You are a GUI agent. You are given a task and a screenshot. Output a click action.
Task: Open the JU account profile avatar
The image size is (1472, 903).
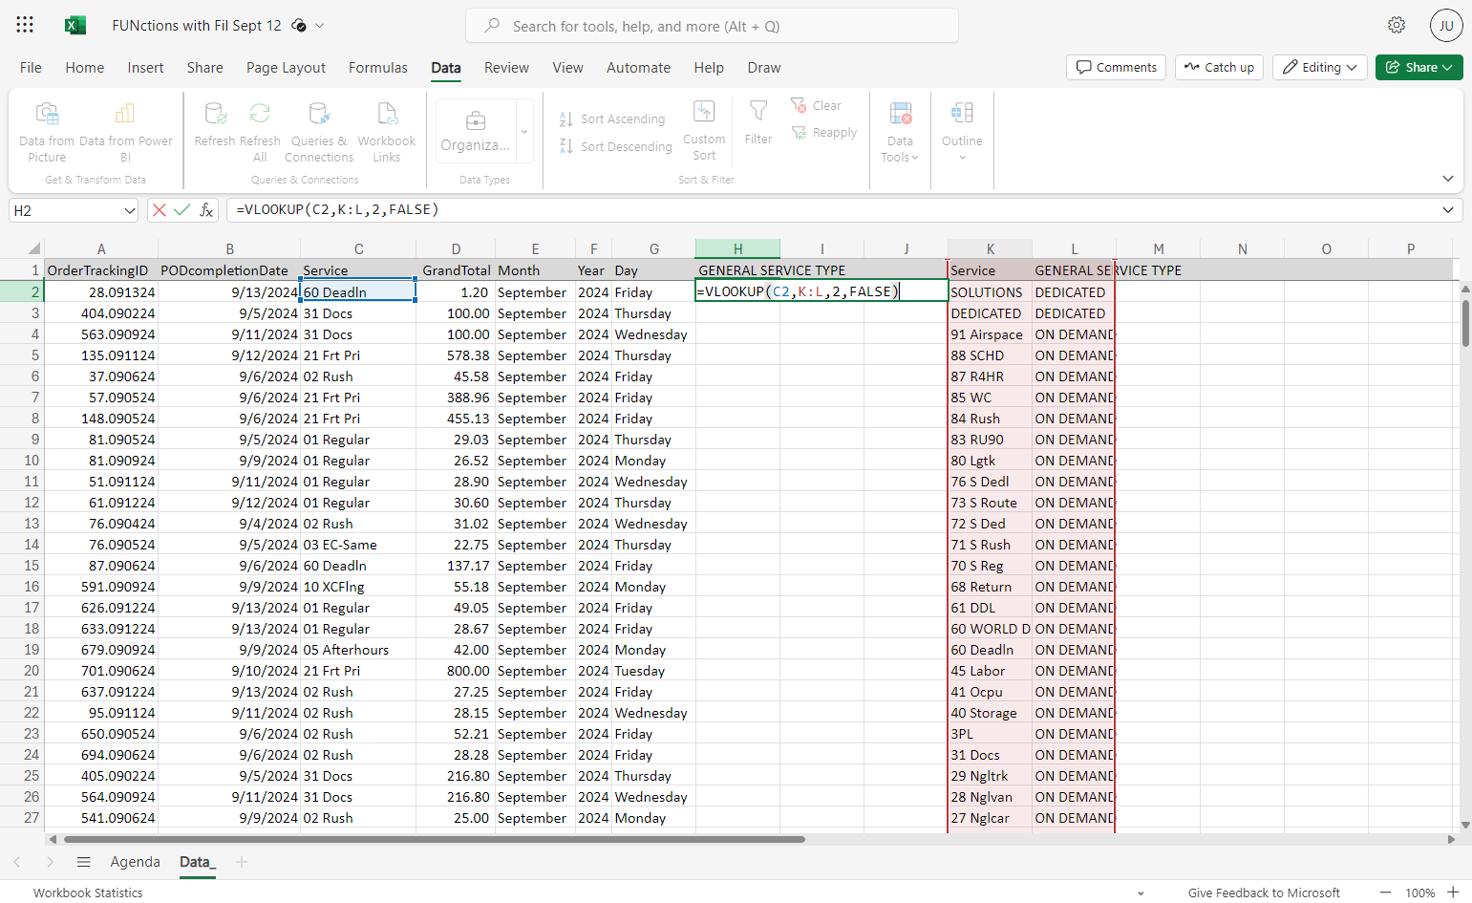pyautogui.click(x=1446, y=26)
